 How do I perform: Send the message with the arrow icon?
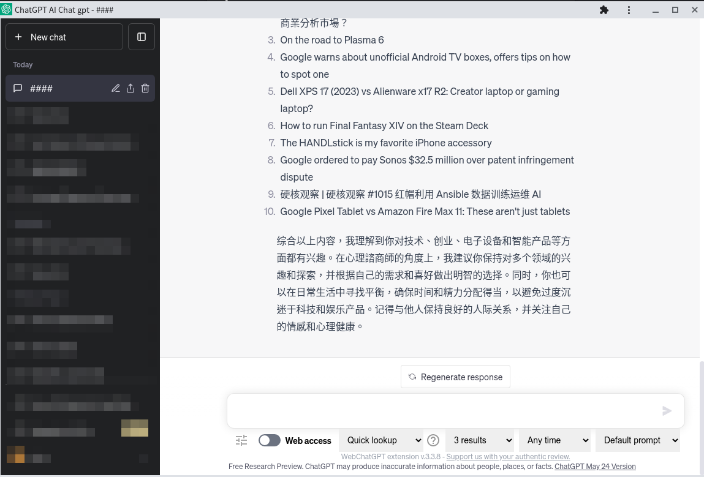tap(667, 411)
